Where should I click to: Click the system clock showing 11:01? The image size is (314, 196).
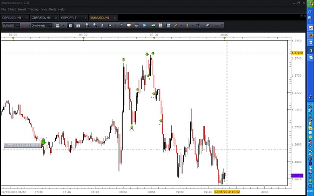[x=310, y=191]
